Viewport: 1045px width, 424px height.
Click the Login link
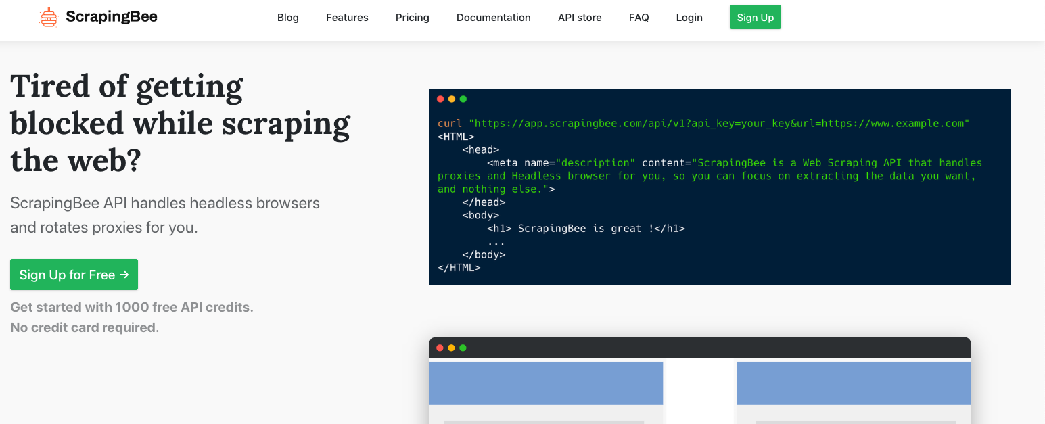689,18
